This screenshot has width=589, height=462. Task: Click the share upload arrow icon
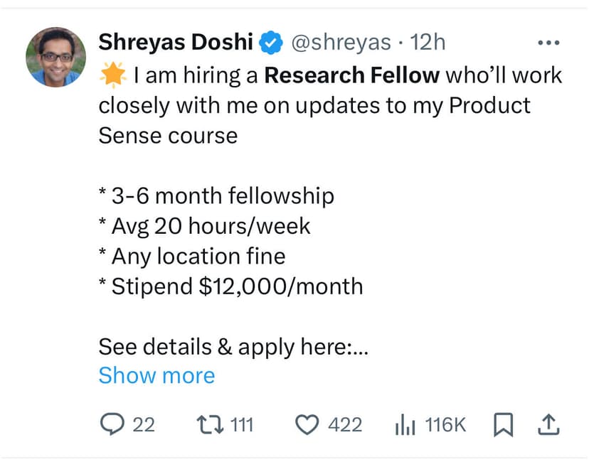pyautogui.click(x=547, y=424)
